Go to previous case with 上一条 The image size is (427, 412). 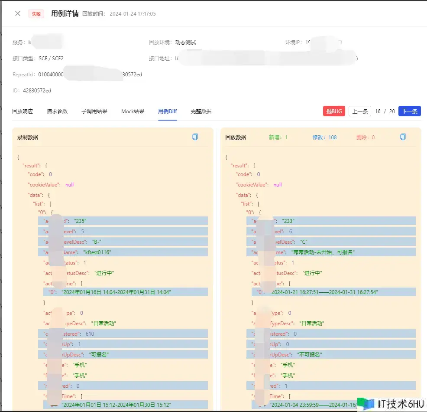(359, 111)
